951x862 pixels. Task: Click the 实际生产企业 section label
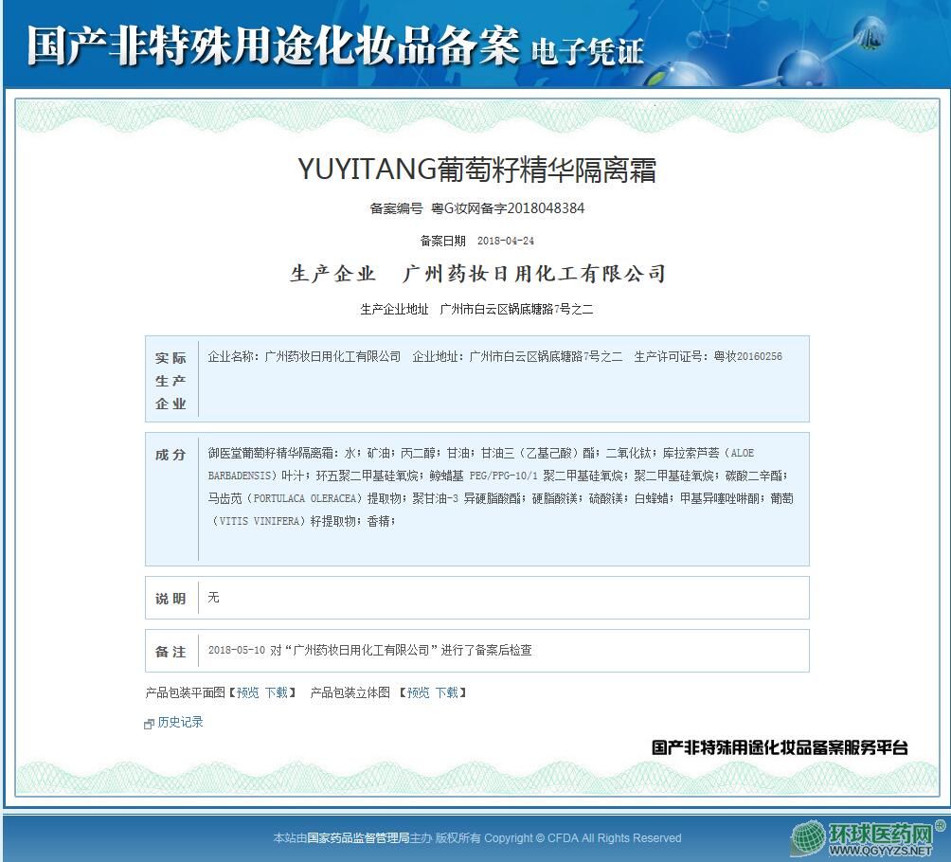pos(171,381)
